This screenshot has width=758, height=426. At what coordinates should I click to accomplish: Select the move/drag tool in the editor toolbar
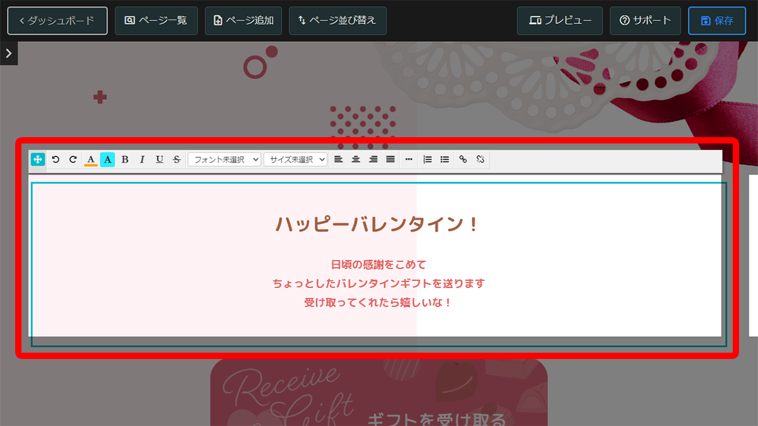click(37, 159)
